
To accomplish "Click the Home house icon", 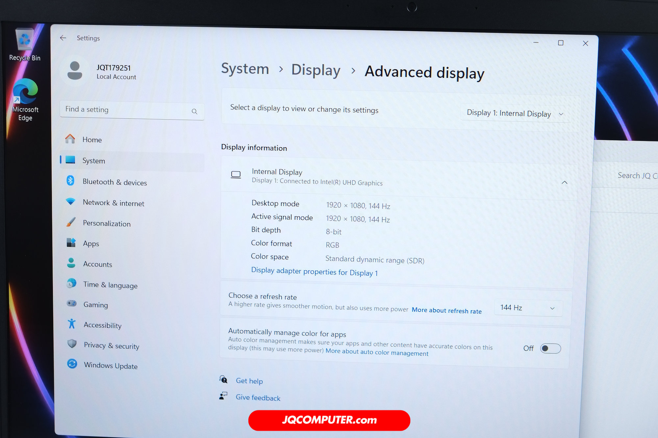I will [70, 139].
